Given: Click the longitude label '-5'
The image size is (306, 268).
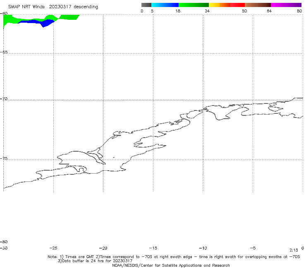Looking at the screenshot, I should [x=253, y=248].
